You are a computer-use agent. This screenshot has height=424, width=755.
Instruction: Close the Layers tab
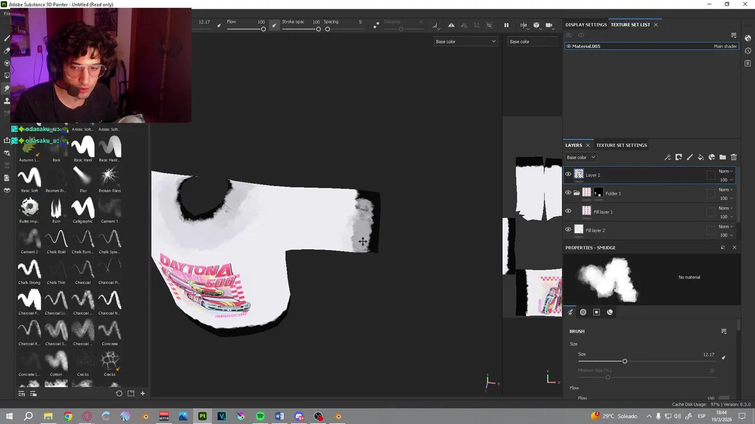tap(587, 145)
